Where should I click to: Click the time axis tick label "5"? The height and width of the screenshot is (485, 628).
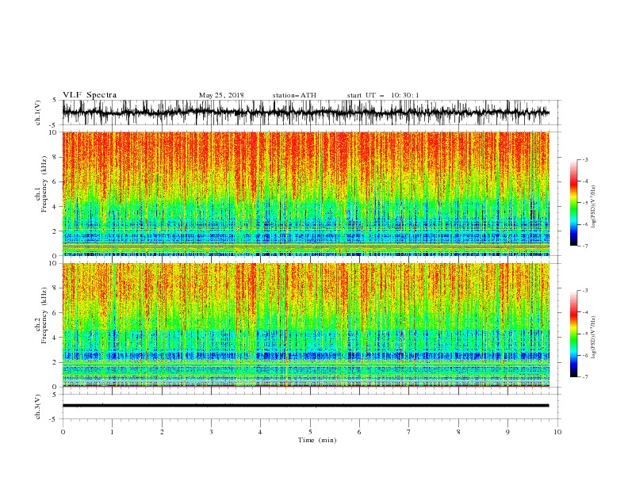(x=310, y=432)
